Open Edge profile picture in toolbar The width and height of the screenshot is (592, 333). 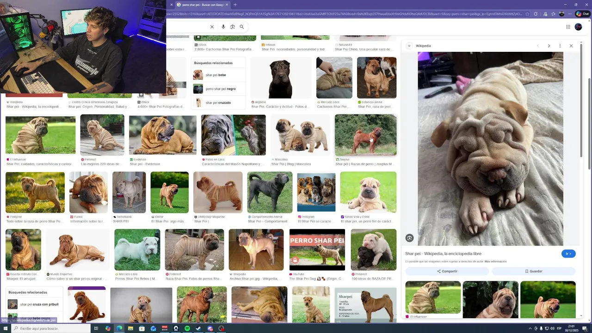click(561, 14)
